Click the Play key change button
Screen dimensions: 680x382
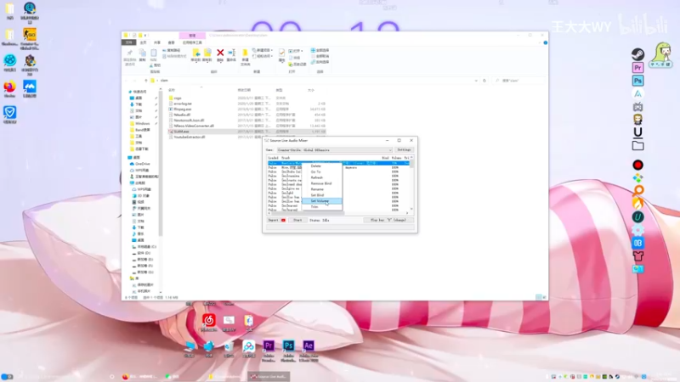pyautogui.click(x=388, y=220)
